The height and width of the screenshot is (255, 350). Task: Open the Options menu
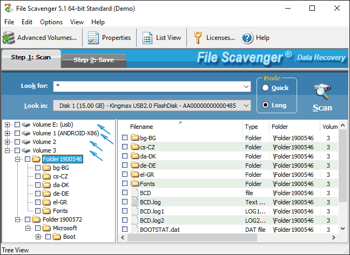tap(51, 22)
